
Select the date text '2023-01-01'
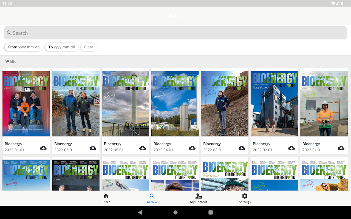coord(15,150)
